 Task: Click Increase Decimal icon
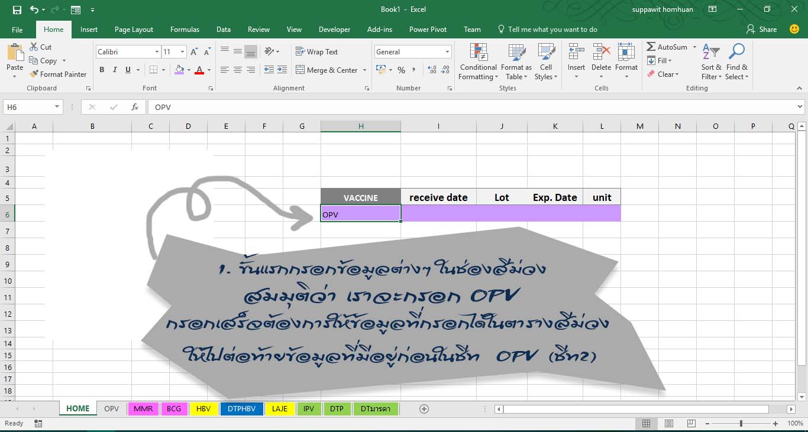pos(432,70)
